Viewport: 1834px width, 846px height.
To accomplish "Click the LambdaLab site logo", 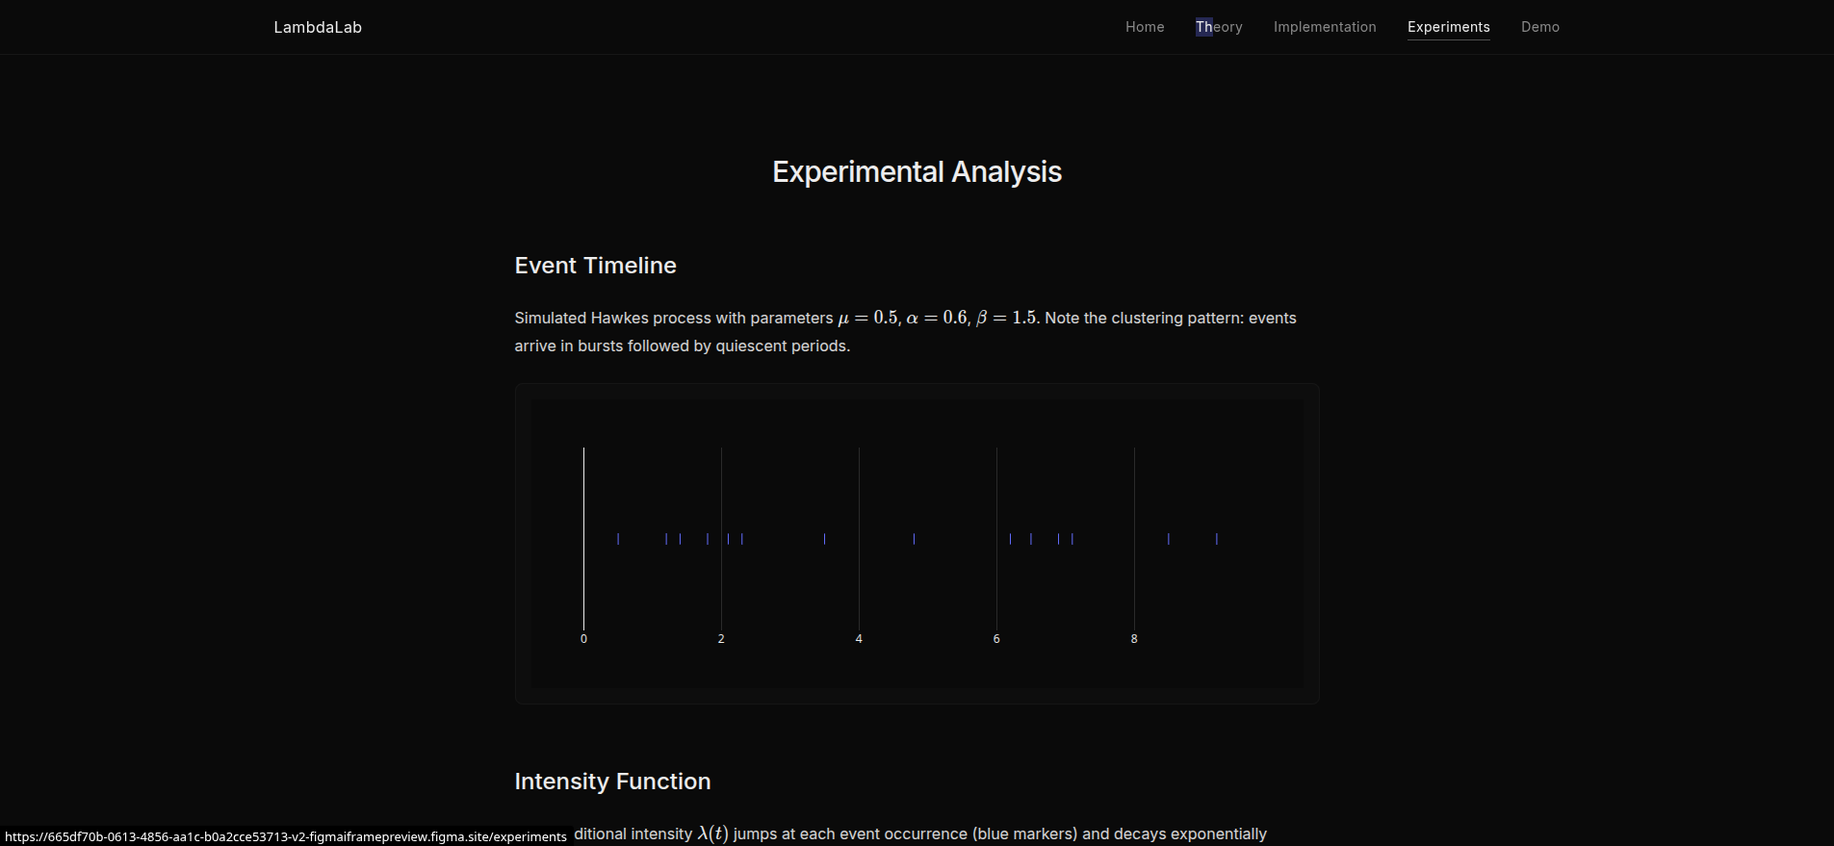I will point(318,27).
